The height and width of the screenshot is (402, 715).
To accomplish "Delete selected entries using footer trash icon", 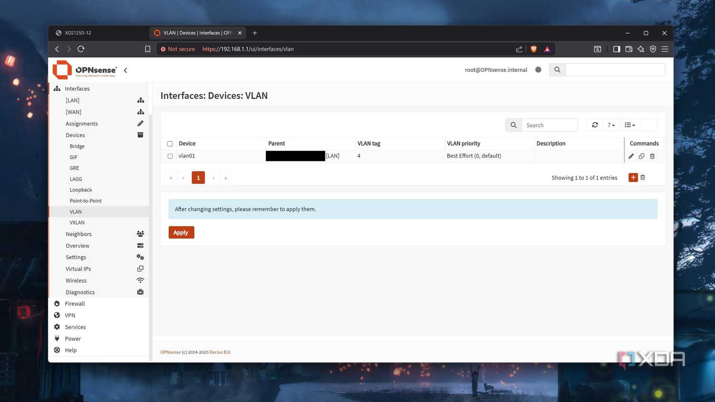I will 643,178.
